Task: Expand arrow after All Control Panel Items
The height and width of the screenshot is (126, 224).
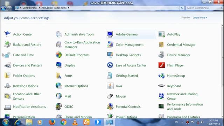Action: pos(69,8)
